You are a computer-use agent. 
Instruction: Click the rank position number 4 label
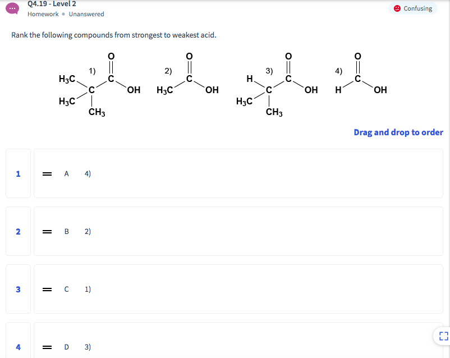[17, 347]
